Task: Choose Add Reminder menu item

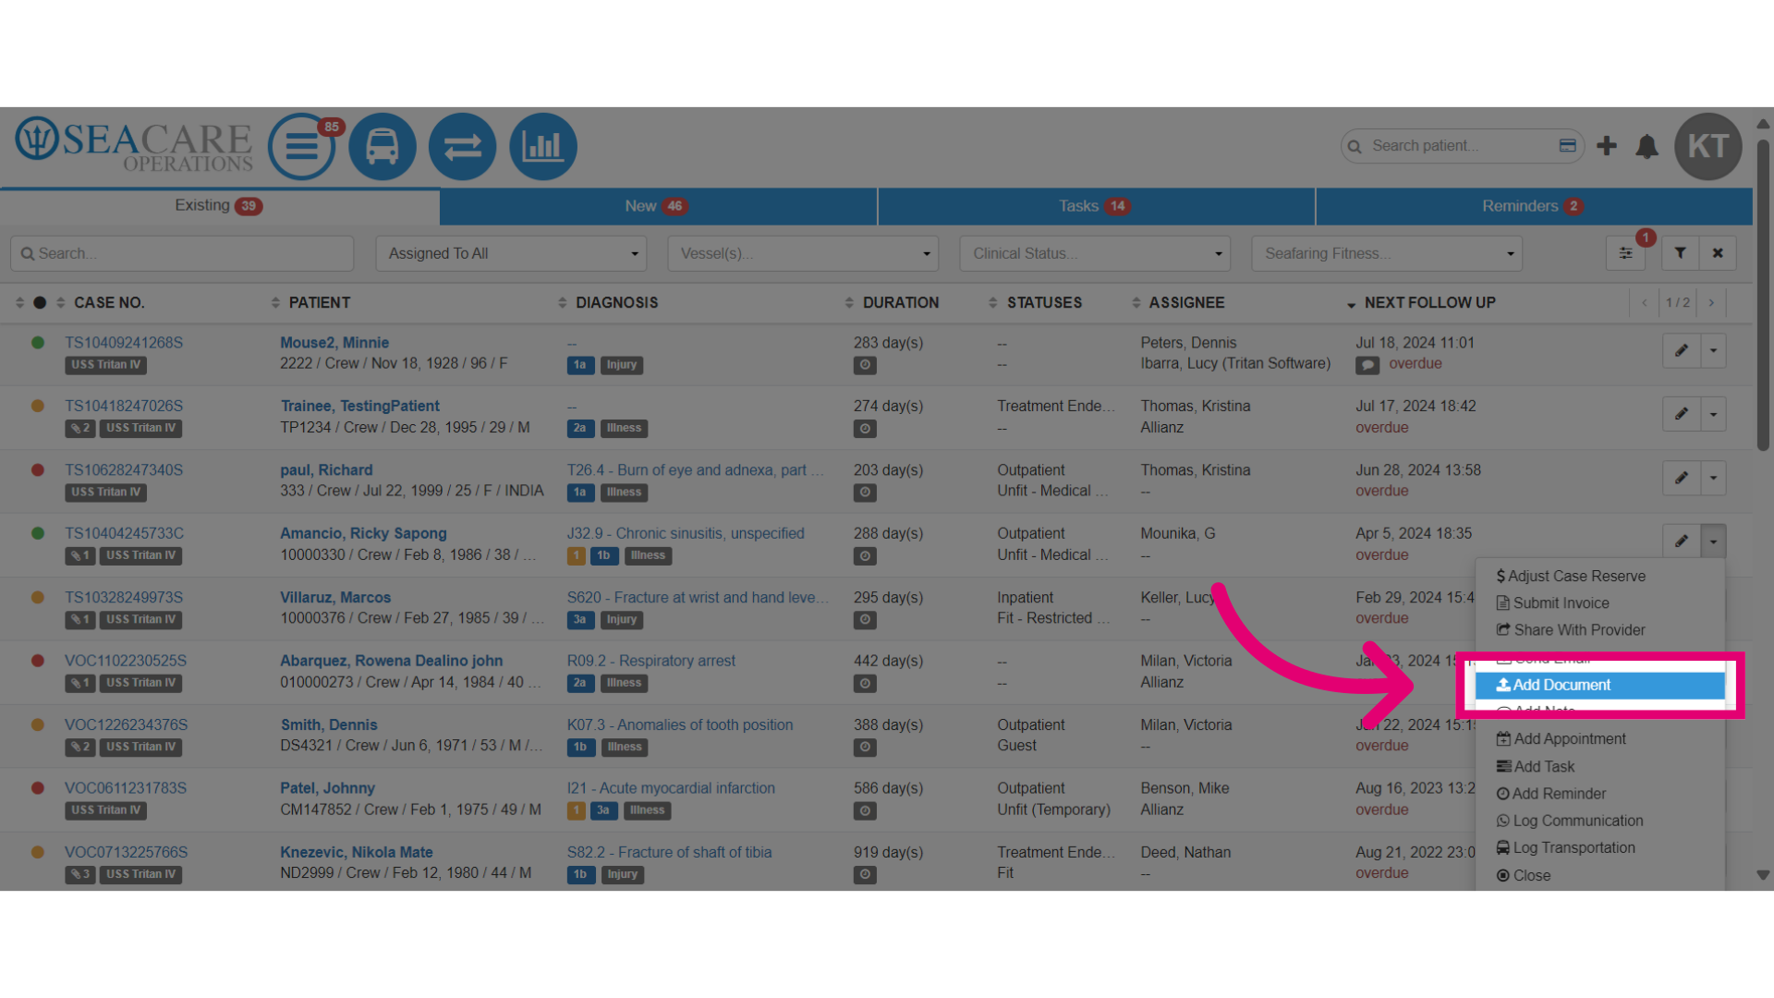Action: [x=1599, y=794]
